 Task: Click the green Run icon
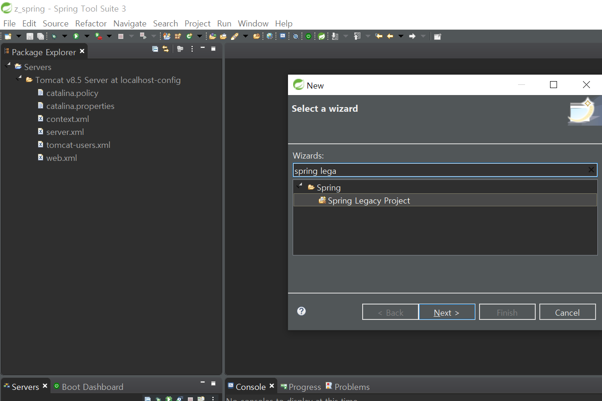coord(76,36)
